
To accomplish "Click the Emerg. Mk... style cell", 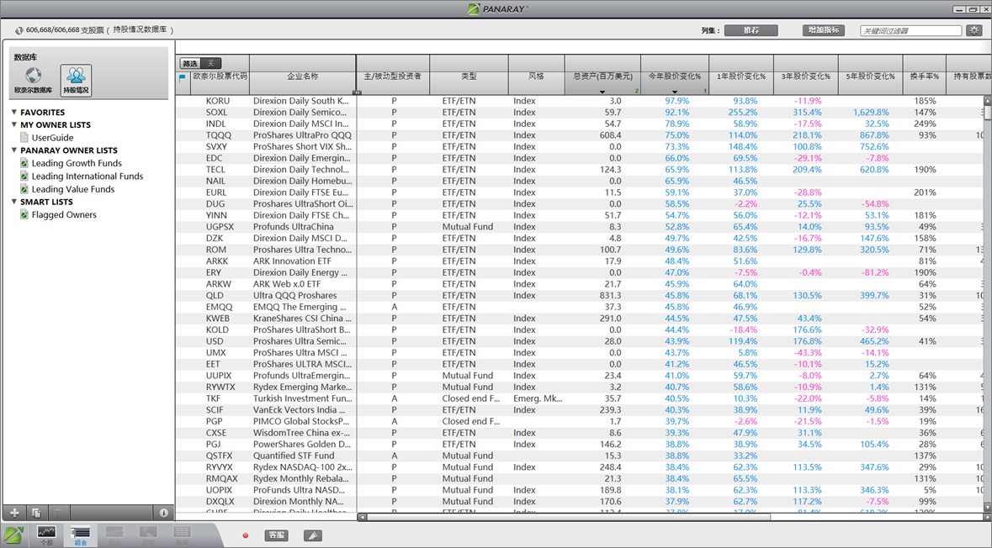I will pyautogui.click(x=538, y=399).
